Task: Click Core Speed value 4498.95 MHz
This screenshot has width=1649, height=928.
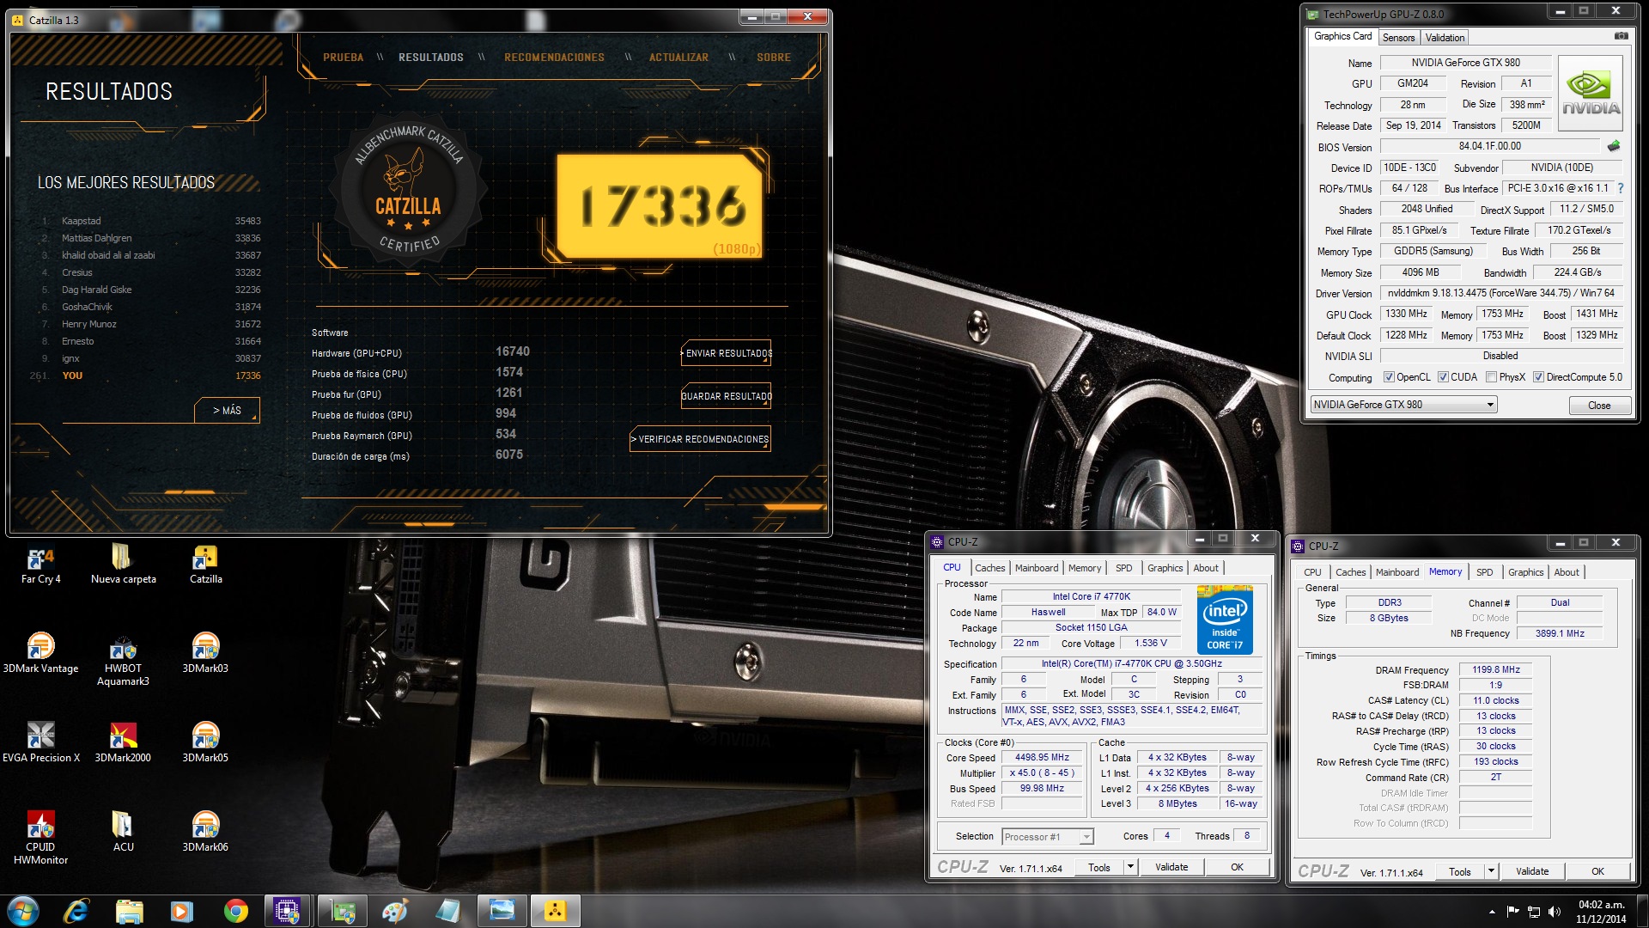Action: click(1042, 758)
